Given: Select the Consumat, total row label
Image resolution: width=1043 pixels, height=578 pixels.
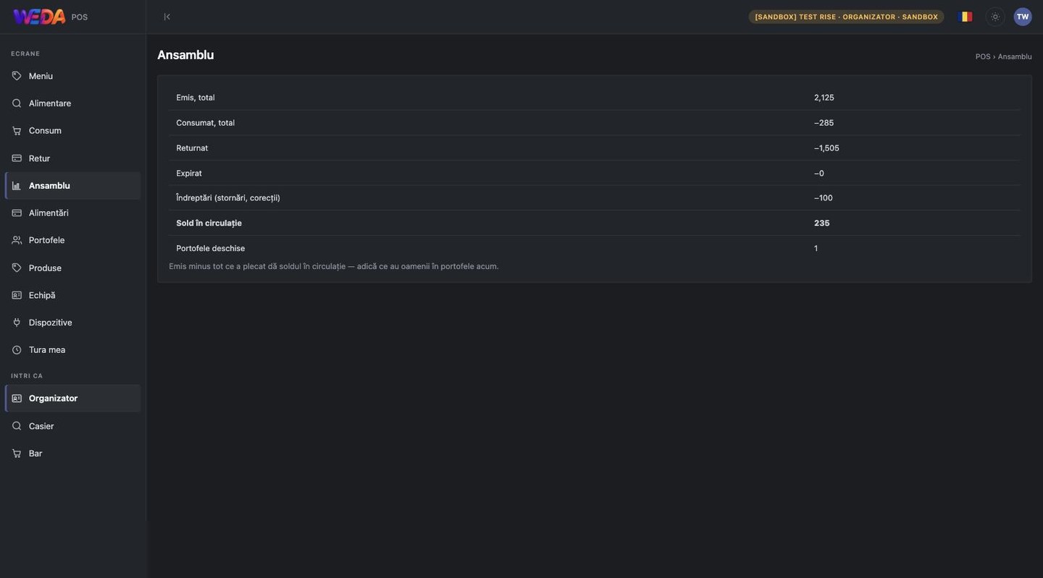Looking at the screenshot, I should (x=206, y=123).
